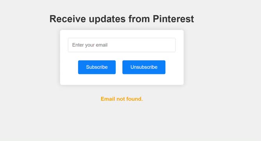Click the word from in the page title
Viewport: 261px width, 141px height.
click(x=139, y=19)
